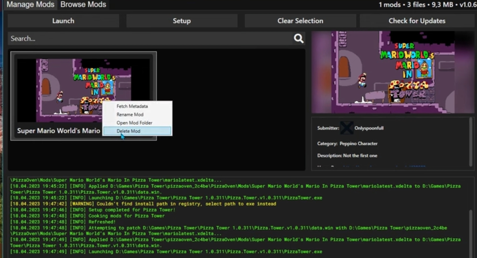Click the WARNING registry install path log line
Screen dimensions: 477x258
click(143, 204)
